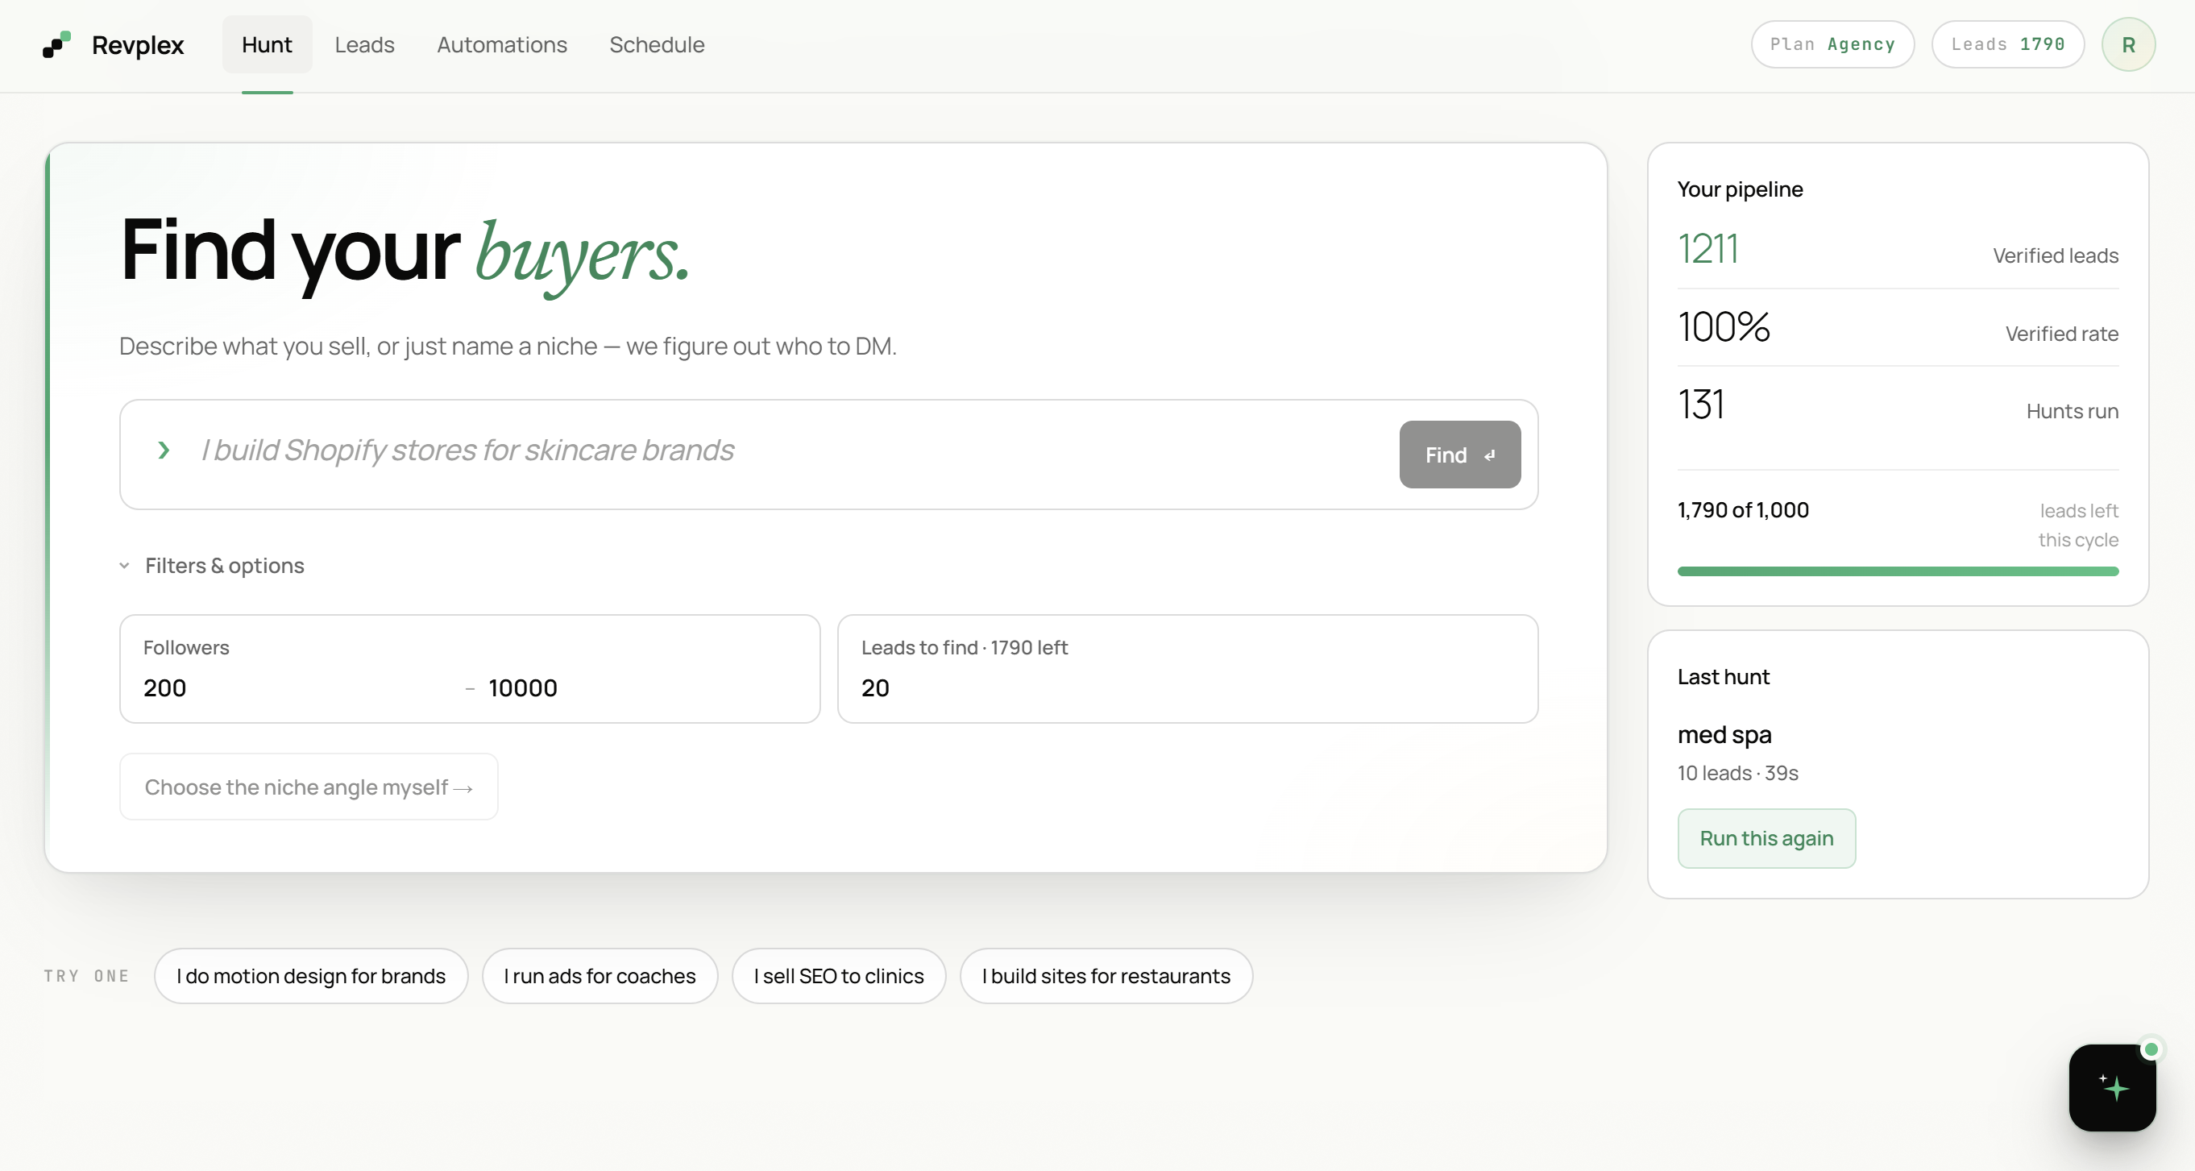Click the "Last hunt" heading
The width and height of the screenshot is (2195, 1171).
pos(1723,677)
